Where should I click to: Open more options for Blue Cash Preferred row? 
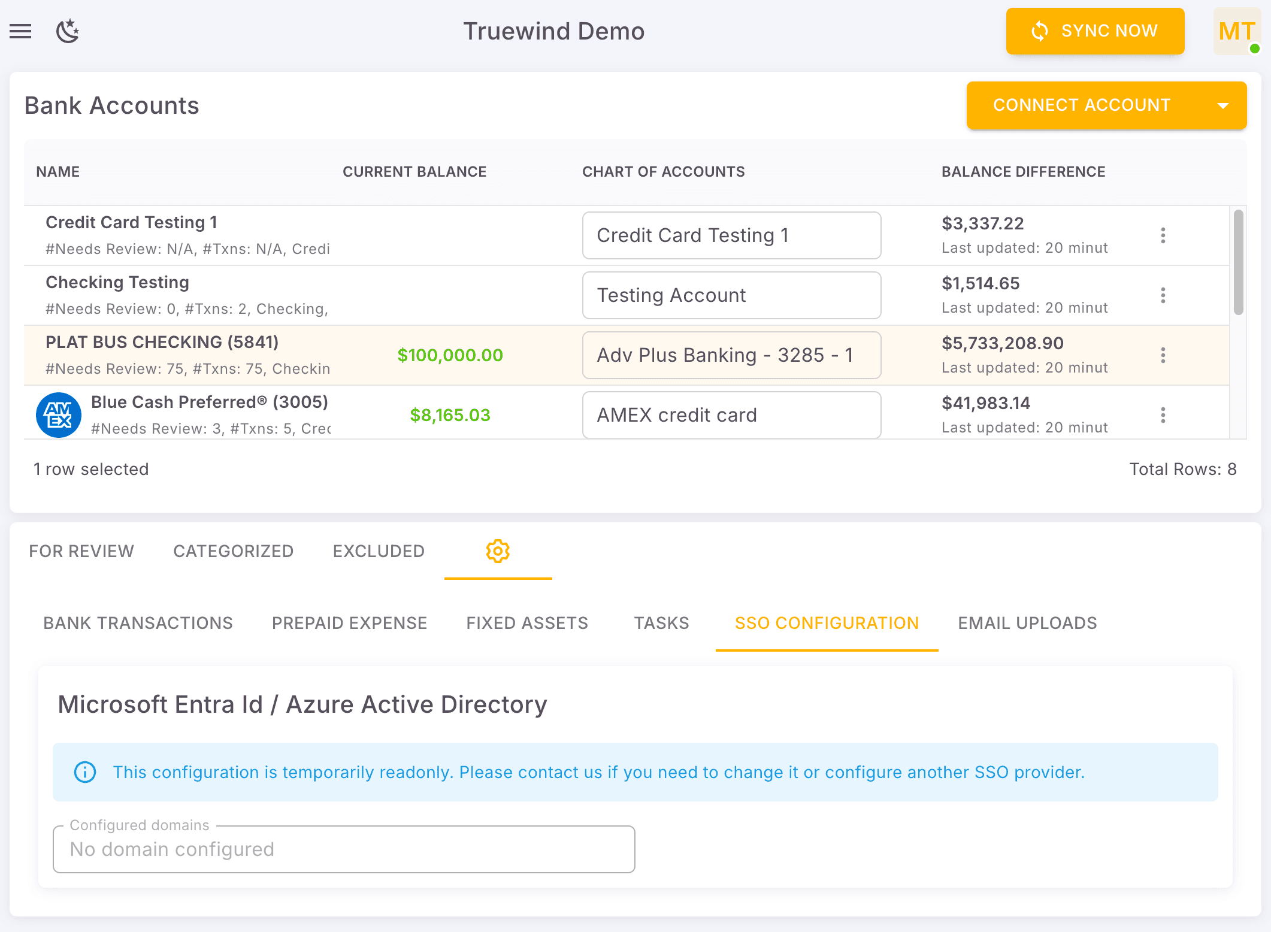[1163, 415]
